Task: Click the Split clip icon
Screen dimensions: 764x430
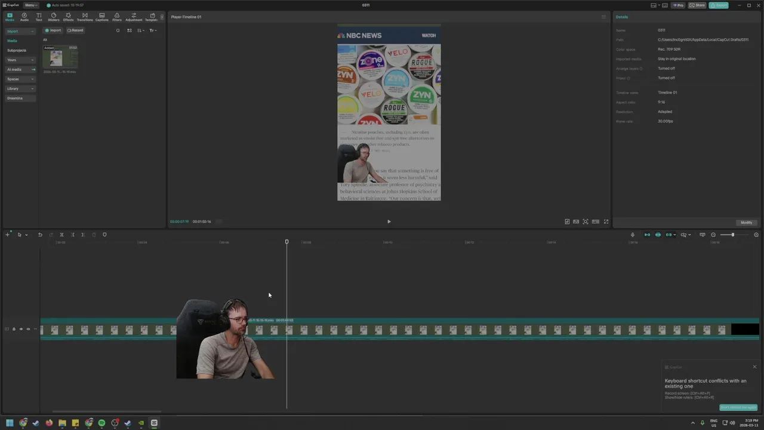Action: (61, 235)
